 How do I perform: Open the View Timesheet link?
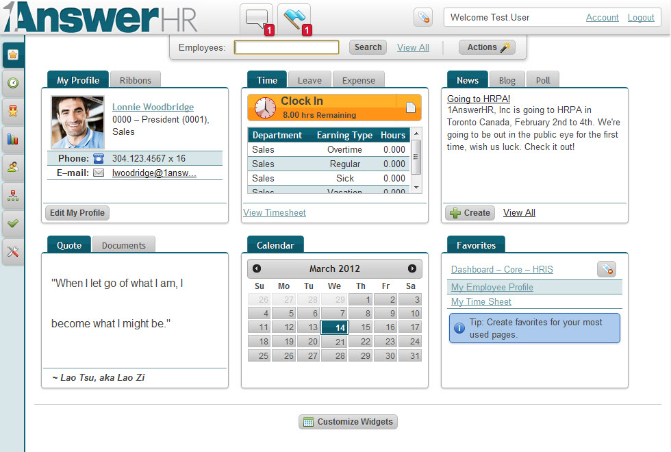[x=275, y=212]
